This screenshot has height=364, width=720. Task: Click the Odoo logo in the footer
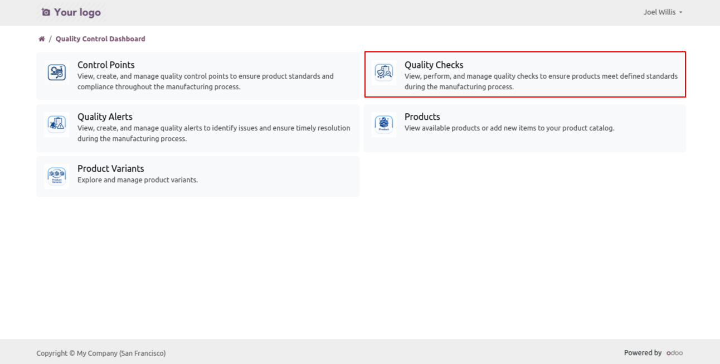[674, 353]
